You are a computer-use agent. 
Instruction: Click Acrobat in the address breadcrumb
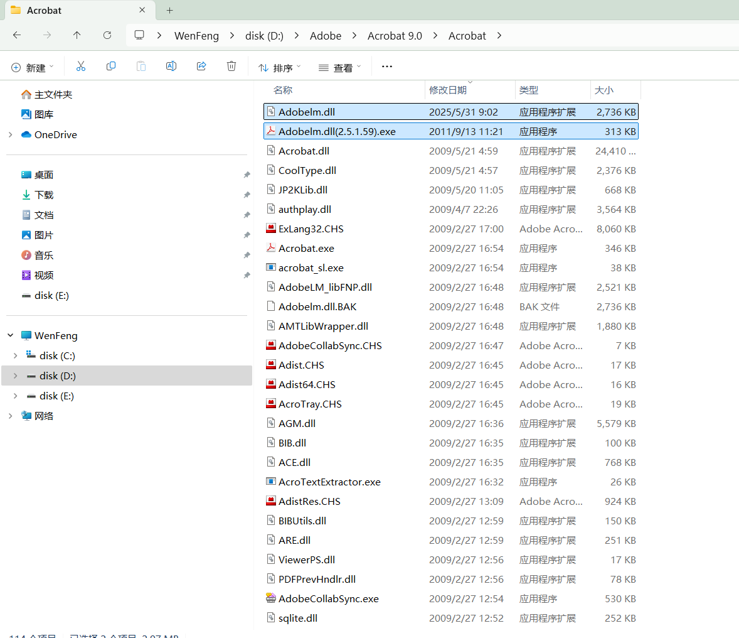point(467,36)
